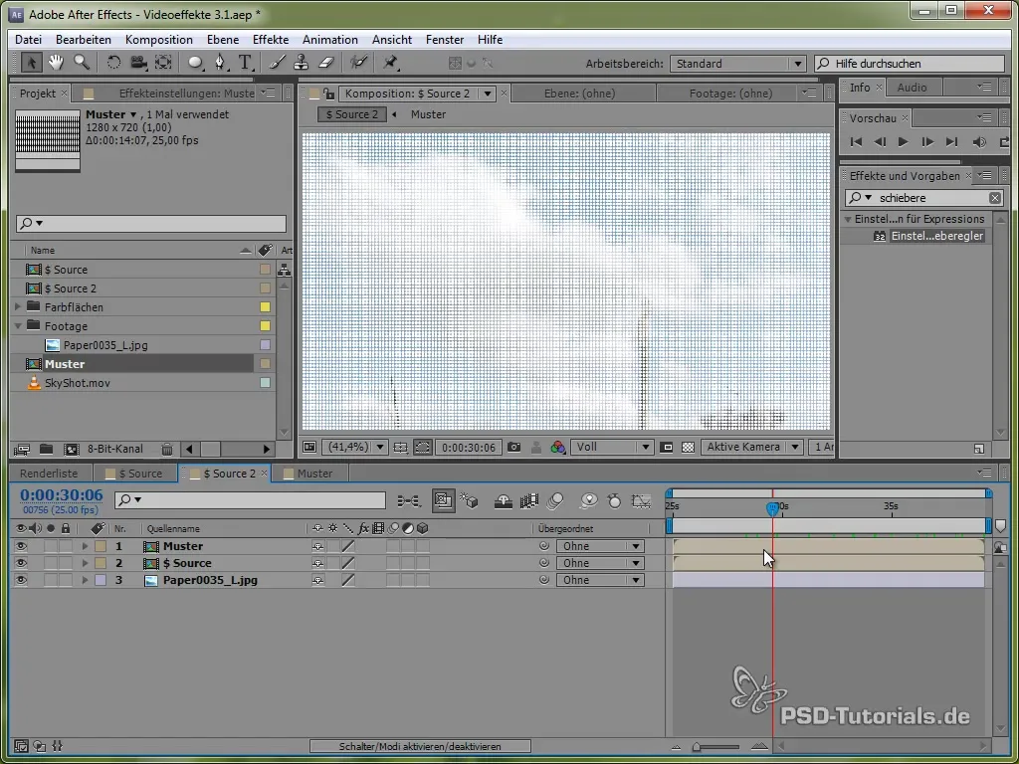Toggle the lock on Composition viewer
1019x764 pixels.
tap(328, 94)
